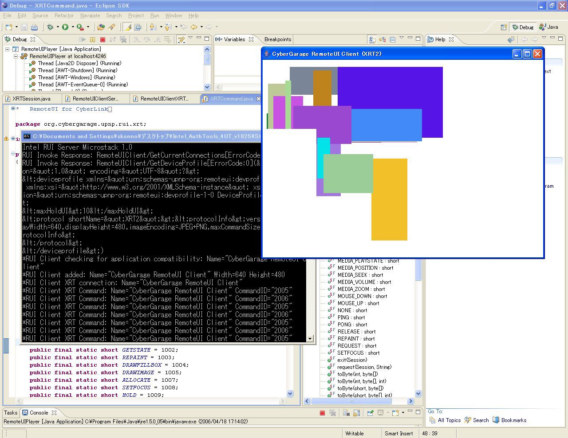Open the New file dropdown arrow
The height and width of the screenshot is (438, 568).
(x=16, y=27)
